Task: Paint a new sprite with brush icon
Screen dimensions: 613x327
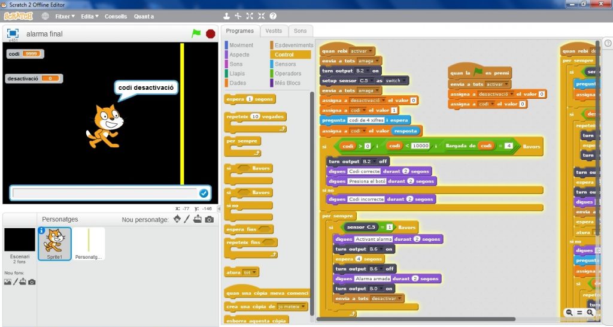Action: [187, 220]
